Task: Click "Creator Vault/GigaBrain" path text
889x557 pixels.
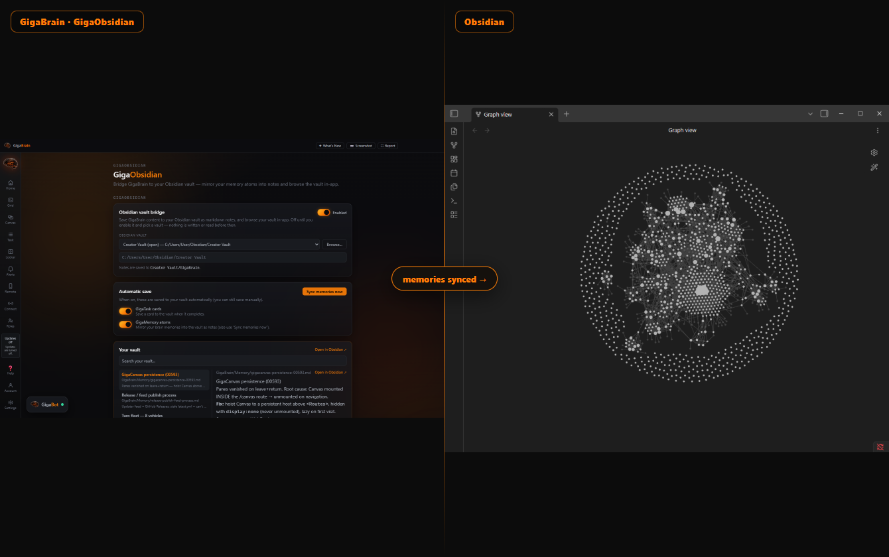Action: click(x=174, y=268)
